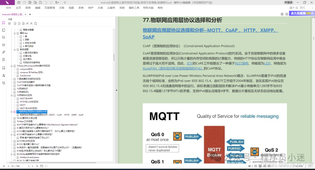Image resolution: width=315 pixels, height=170 pixels.
Task: Go to last page with double-right arrow
Action: pos(37,166)
